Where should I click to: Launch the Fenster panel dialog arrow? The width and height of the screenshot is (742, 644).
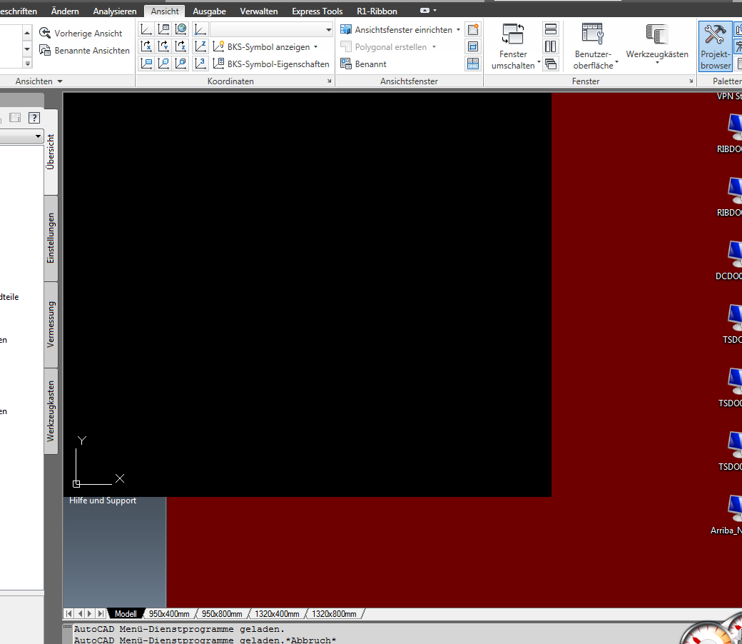[691, 81]
